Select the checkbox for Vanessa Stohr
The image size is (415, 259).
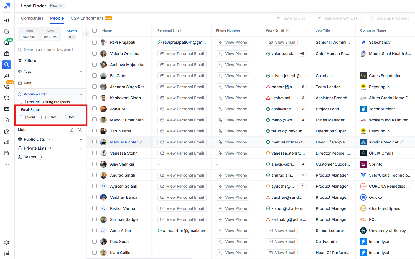click(95, 153)
